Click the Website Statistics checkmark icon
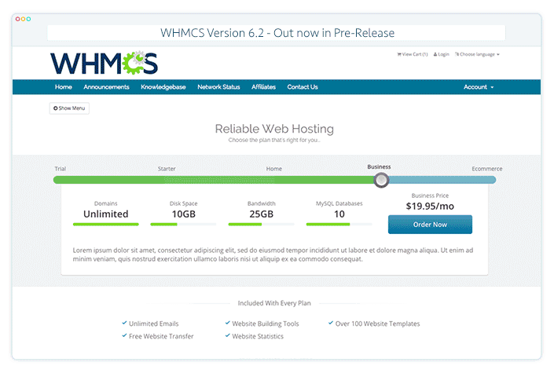The width and height of the screenshot is (554, 373). coord(226,335)
